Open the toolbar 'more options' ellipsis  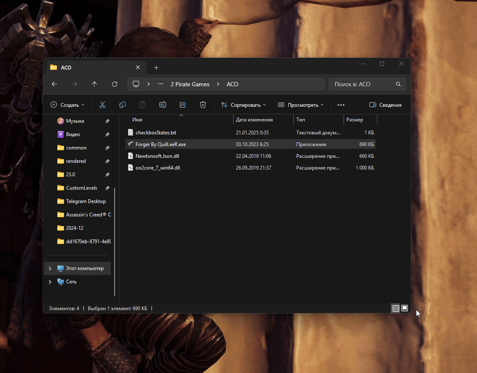pyautogui.click(x=341, y=105)
